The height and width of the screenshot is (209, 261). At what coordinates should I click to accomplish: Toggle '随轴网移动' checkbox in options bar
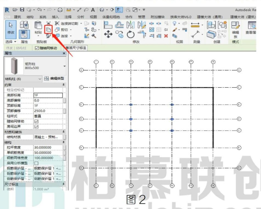37,48
